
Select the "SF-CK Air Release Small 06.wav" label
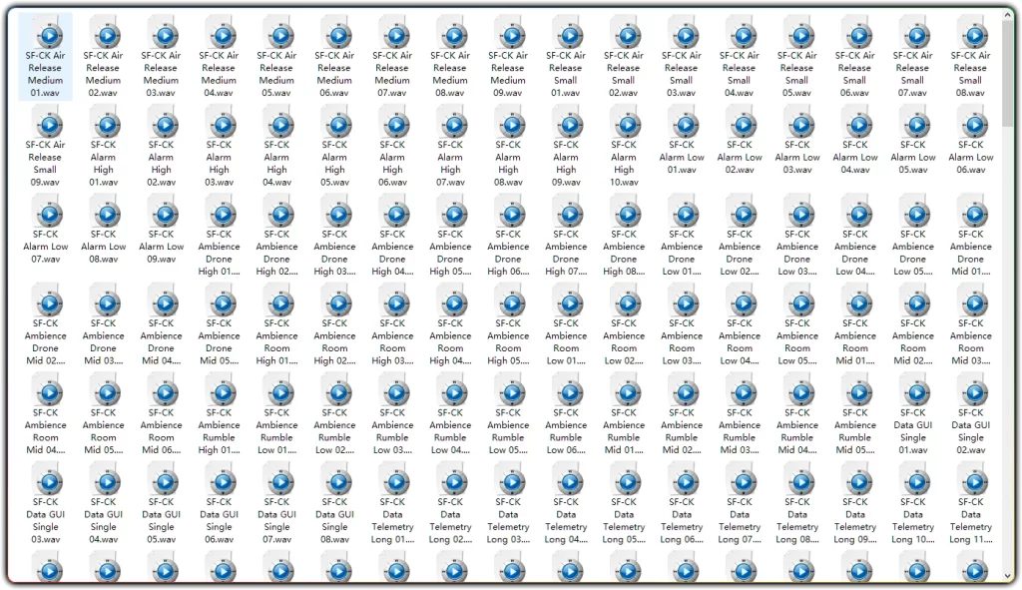855,74
